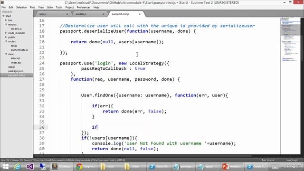
Task: Close the models.js tab
Action: [103, 14]
